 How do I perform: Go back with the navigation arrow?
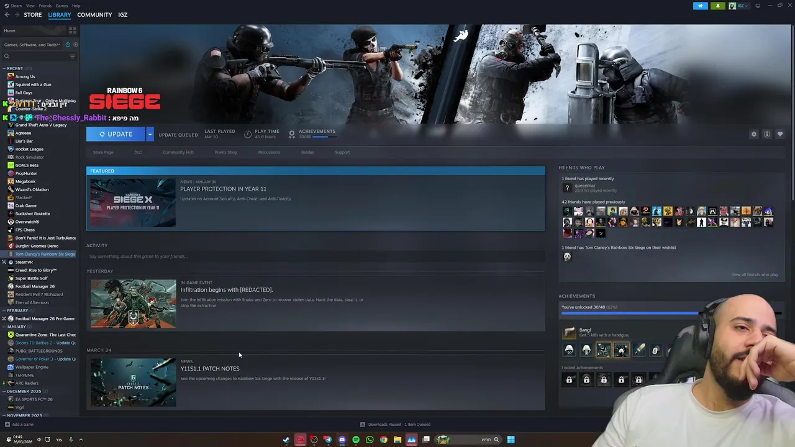[x=7, y=15]
